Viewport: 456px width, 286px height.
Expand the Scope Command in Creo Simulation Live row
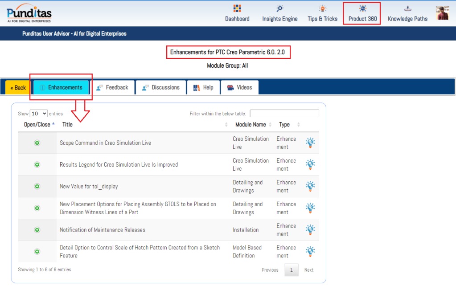37,143
